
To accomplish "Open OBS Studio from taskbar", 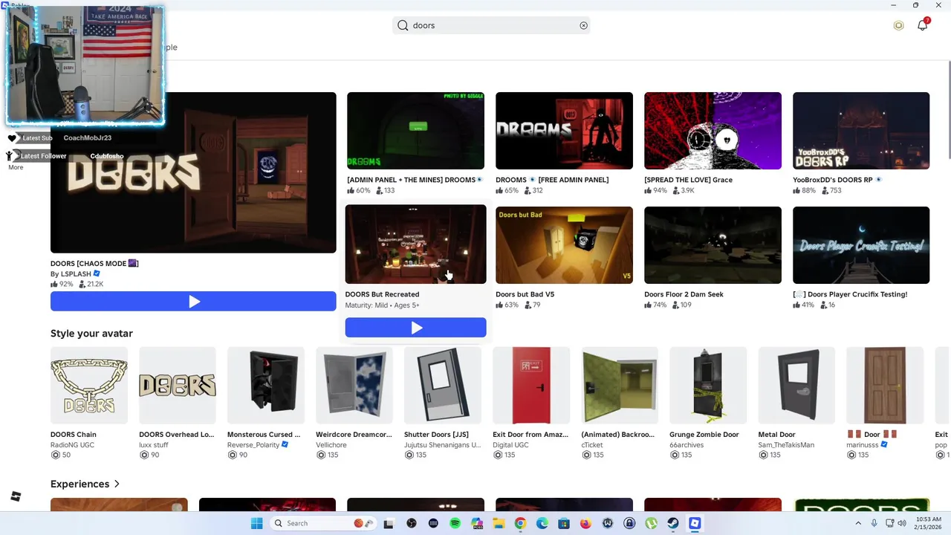I will point(411,523).
